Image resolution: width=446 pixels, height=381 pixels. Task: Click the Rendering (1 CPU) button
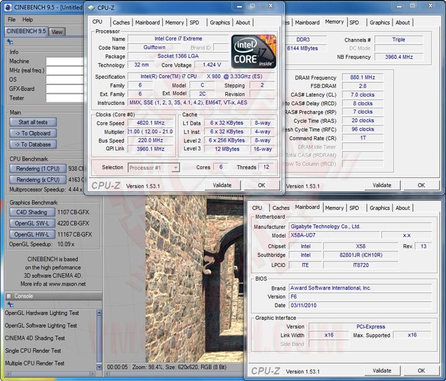coord(38,169)
